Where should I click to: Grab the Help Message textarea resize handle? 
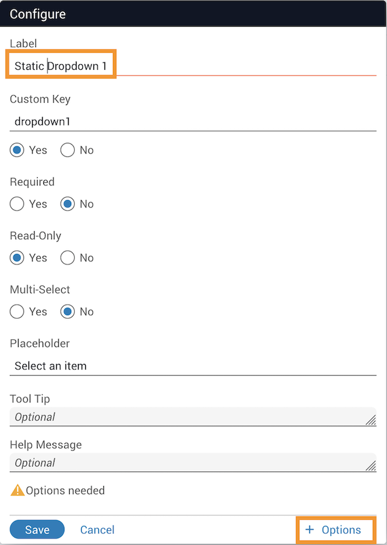[x=370, y=466]
